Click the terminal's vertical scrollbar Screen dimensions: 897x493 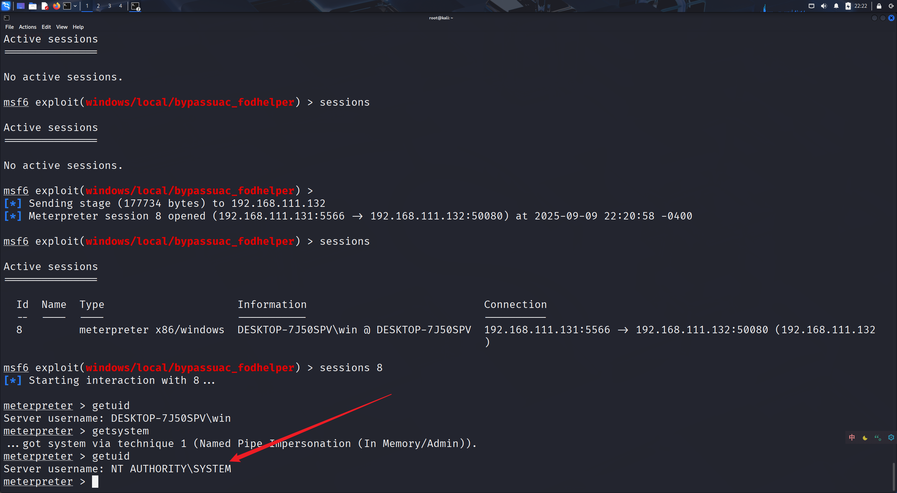click(893, 476)
